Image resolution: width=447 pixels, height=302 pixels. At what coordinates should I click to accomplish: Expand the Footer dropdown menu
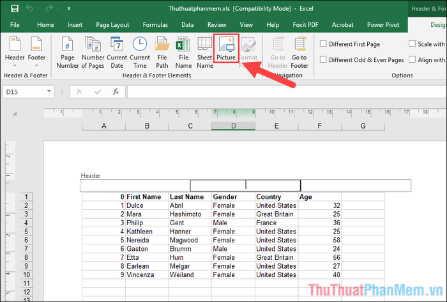[37, 52]
